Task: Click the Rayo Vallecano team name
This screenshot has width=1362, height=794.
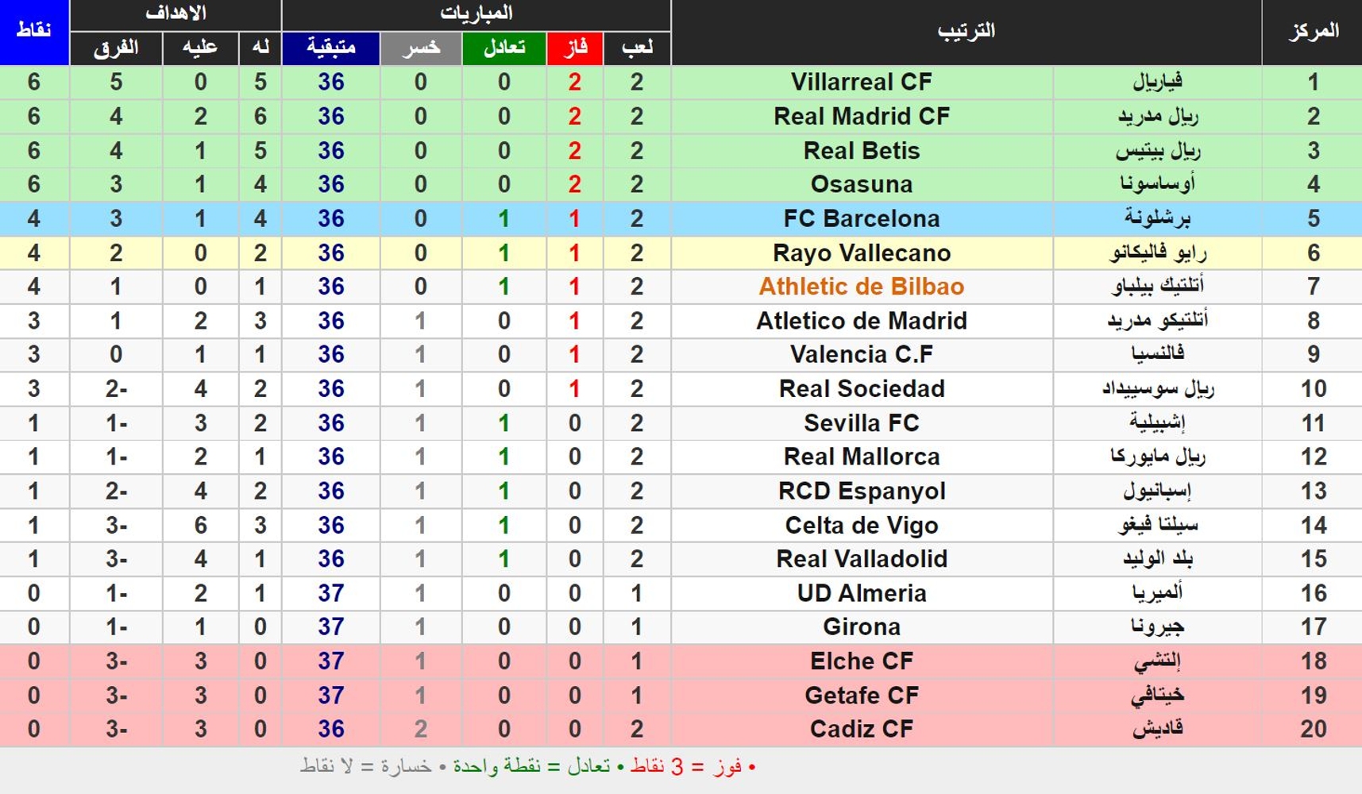Action: pos(861,252)
